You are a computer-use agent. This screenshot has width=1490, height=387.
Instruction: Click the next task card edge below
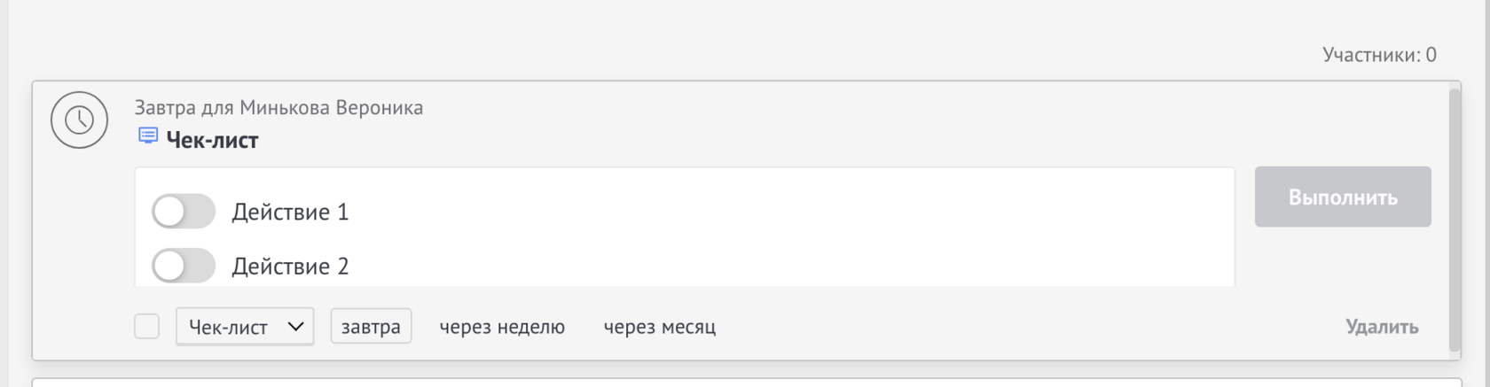point(745,382)
